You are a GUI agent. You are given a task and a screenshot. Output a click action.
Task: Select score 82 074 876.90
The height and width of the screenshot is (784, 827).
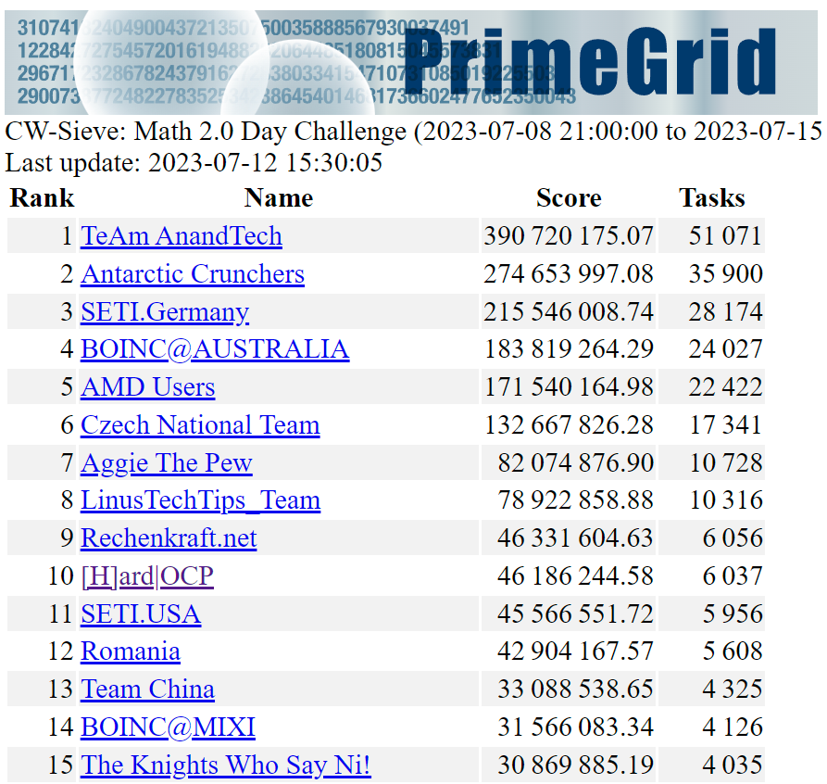575,462
